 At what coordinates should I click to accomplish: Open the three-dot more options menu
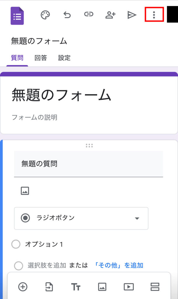coord(154,15)
